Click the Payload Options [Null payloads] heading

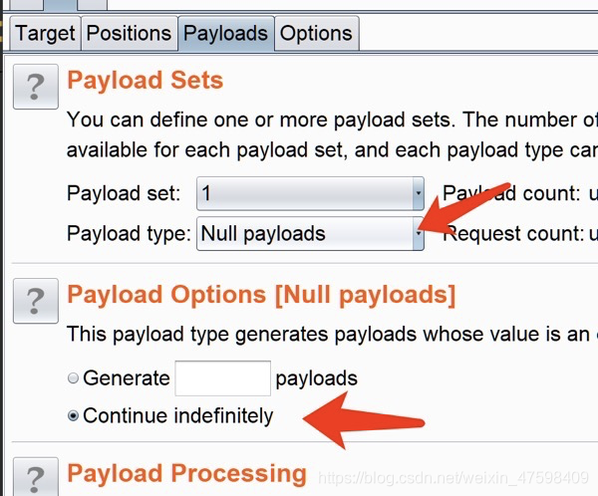coord(261,295)
